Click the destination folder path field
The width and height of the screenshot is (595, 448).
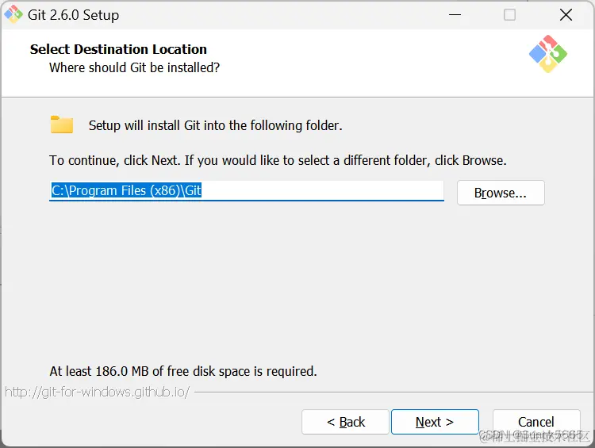[x=247, y=191]
